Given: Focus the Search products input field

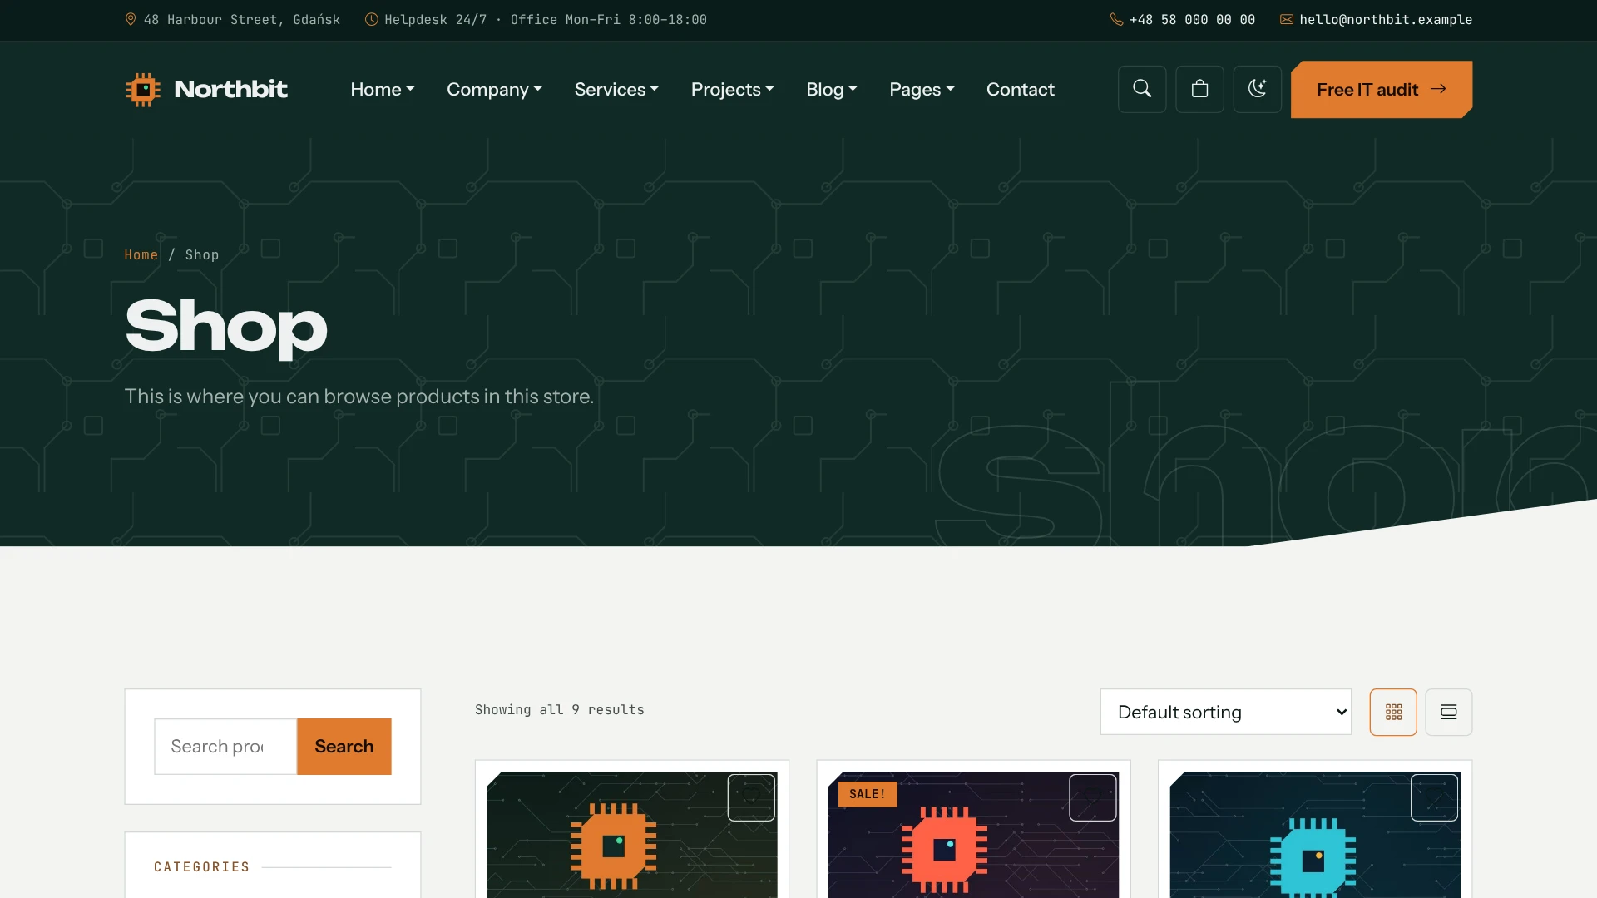Looking at the screenshot, I should click(225, 747).
